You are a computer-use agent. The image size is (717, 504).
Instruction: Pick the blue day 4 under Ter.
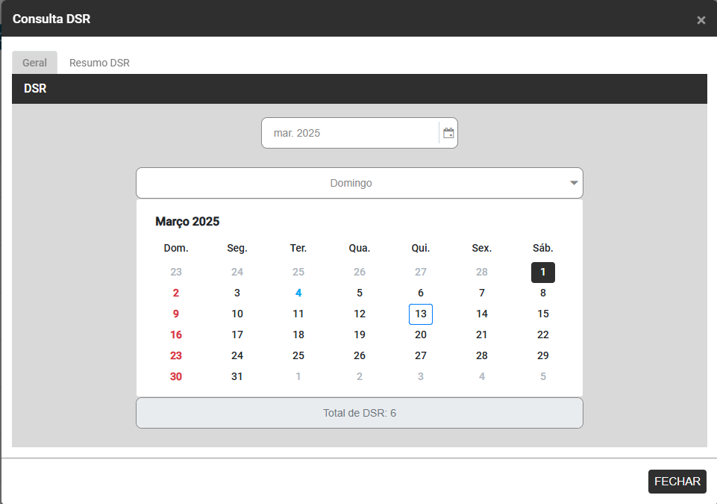pos(298,293)
